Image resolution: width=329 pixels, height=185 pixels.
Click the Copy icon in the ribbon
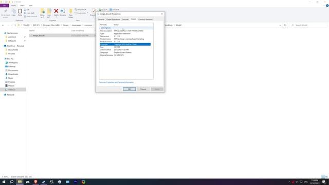14,12
